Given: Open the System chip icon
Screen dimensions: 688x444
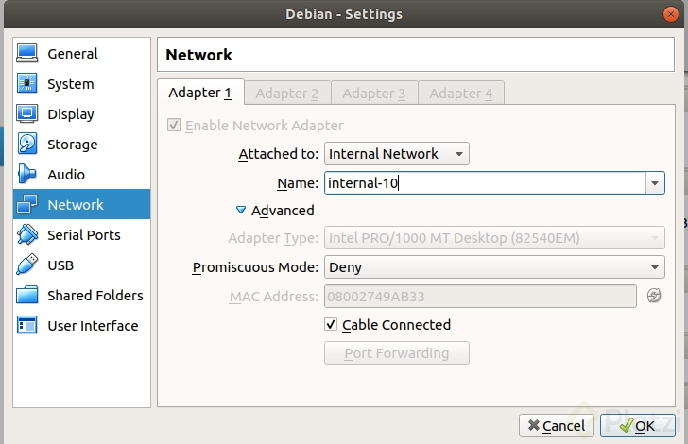Looking at the screenshot, I should click(x=27, y=84).
